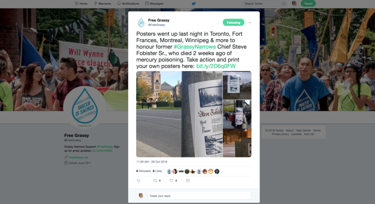The height and width of the screenshot is (204, 375).
Task: Click the Twitter bird logo
Action: point(193,4)
